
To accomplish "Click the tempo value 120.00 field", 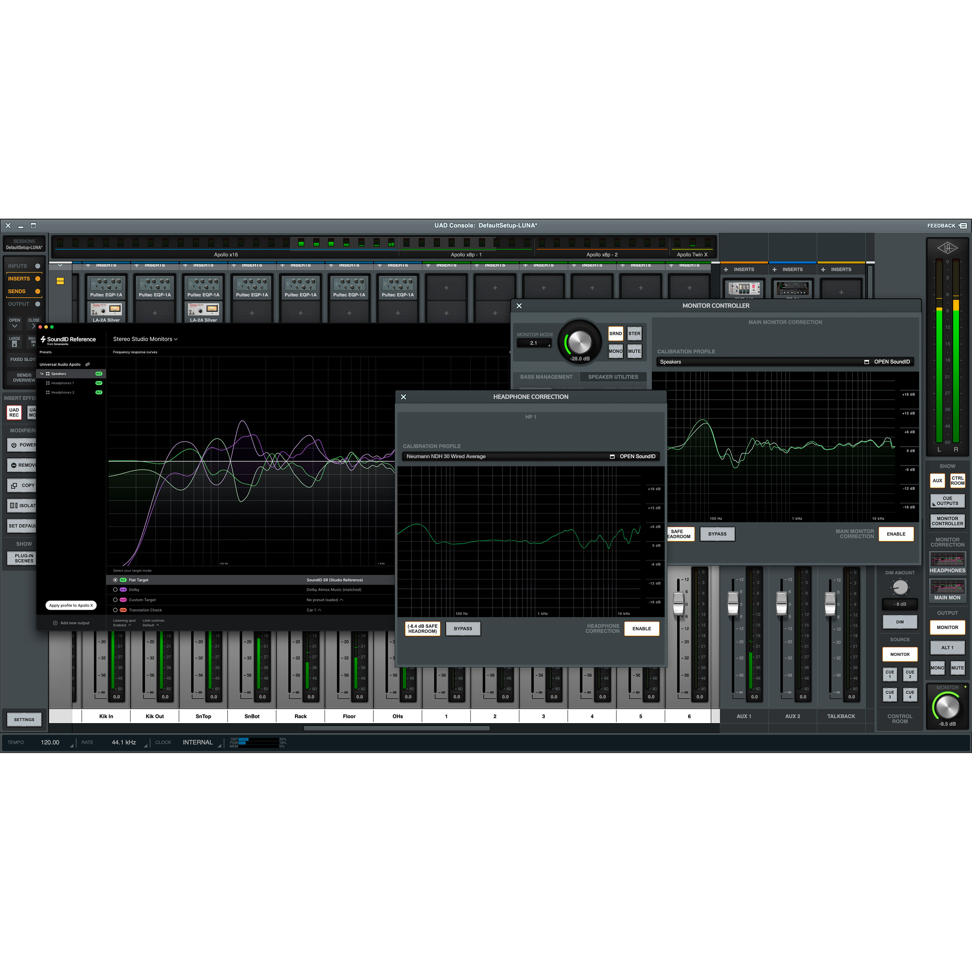I will coord(50,742).
